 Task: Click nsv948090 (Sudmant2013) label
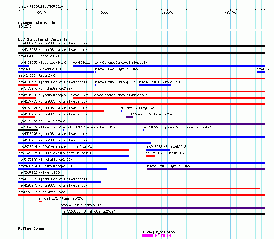160,82
